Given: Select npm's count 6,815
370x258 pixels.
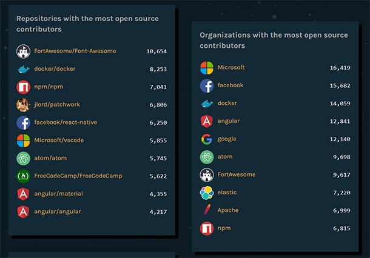Looking at the screenshot, I should click(341, 228).
